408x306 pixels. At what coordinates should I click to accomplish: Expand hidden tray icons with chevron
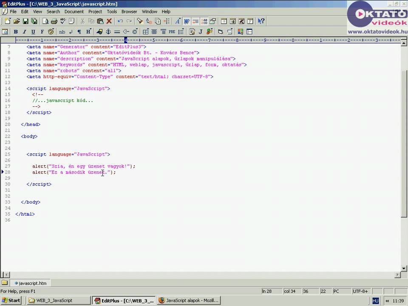pos(387,300)
